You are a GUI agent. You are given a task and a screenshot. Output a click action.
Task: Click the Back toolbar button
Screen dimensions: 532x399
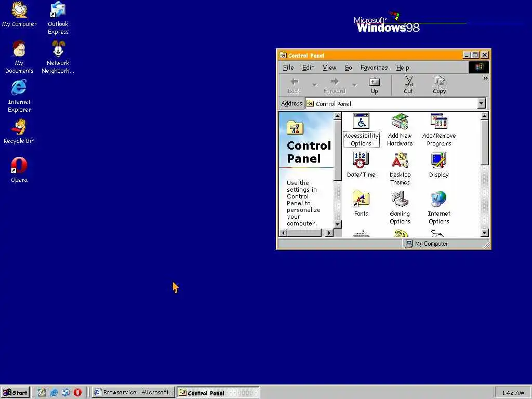pos(294,85)
